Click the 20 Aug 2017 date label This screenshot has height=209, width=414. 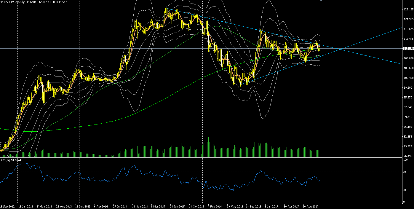tap(310, 206)
